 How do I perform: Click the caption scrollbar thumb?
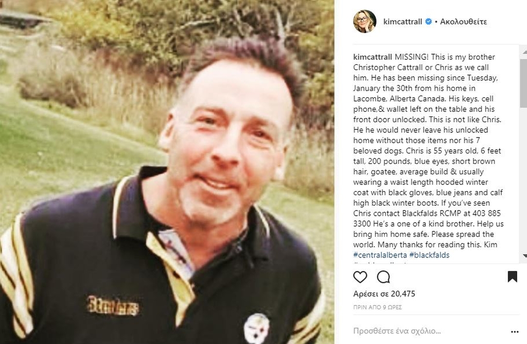tap(523, 83)
